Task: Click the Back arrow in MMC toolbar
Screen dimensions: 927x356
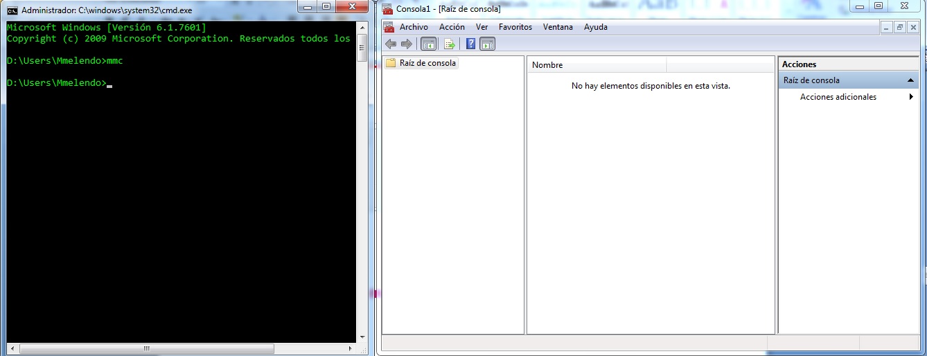Action: pos(391,44)
